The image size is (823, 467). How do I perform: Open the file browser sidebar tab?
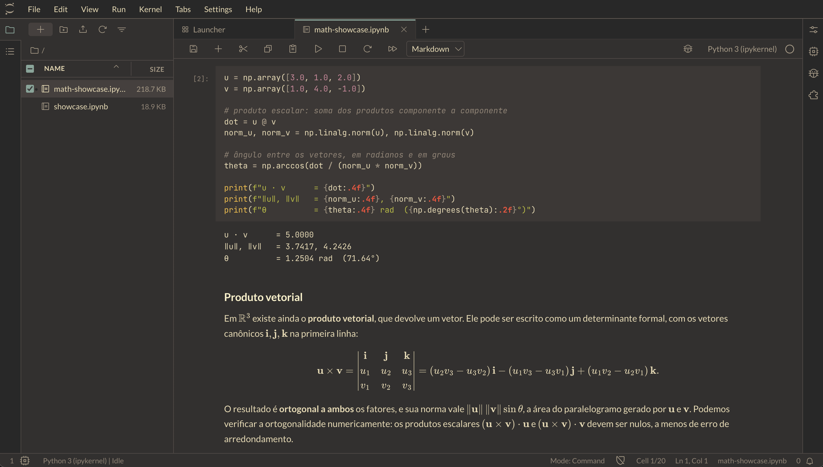click(10, 30)
